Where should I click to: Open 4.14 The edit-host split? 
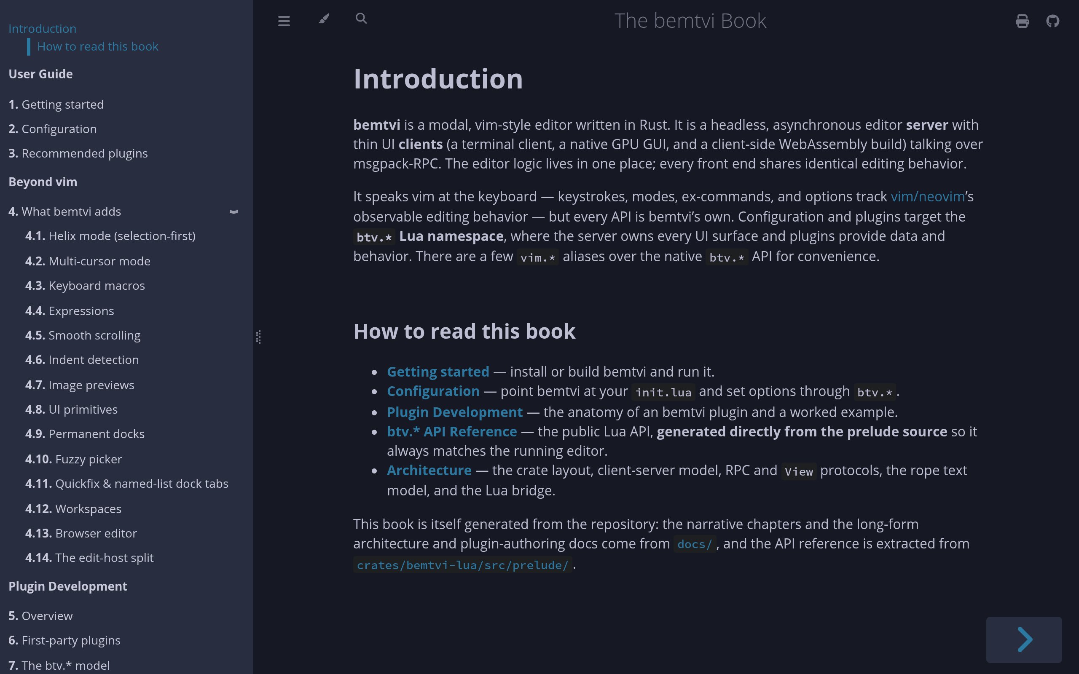[89, 558]
